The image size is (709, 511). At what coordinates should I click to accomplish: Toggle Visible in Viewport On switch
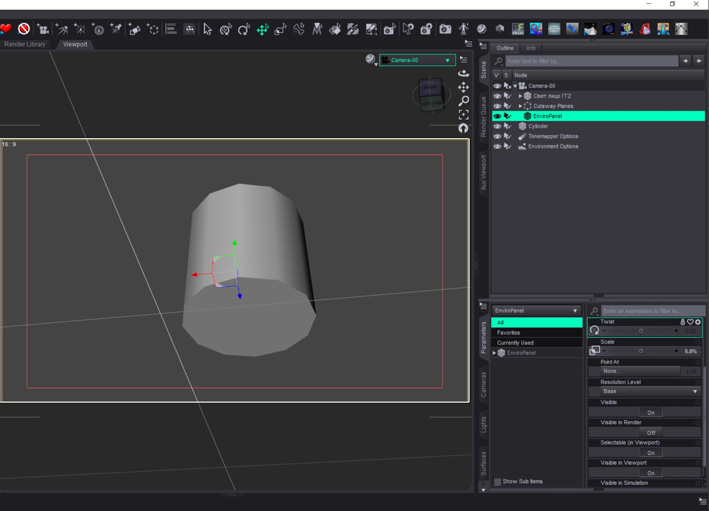[651, 473]
